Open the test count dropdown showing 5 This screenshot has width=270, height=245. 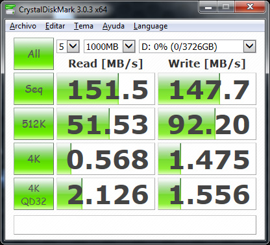[x=68, y=46]
